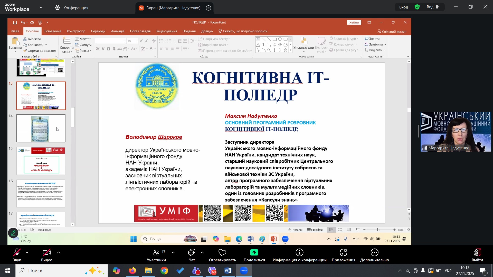
Task: Click the side panel resize handle
Action: tap(419, 131)
